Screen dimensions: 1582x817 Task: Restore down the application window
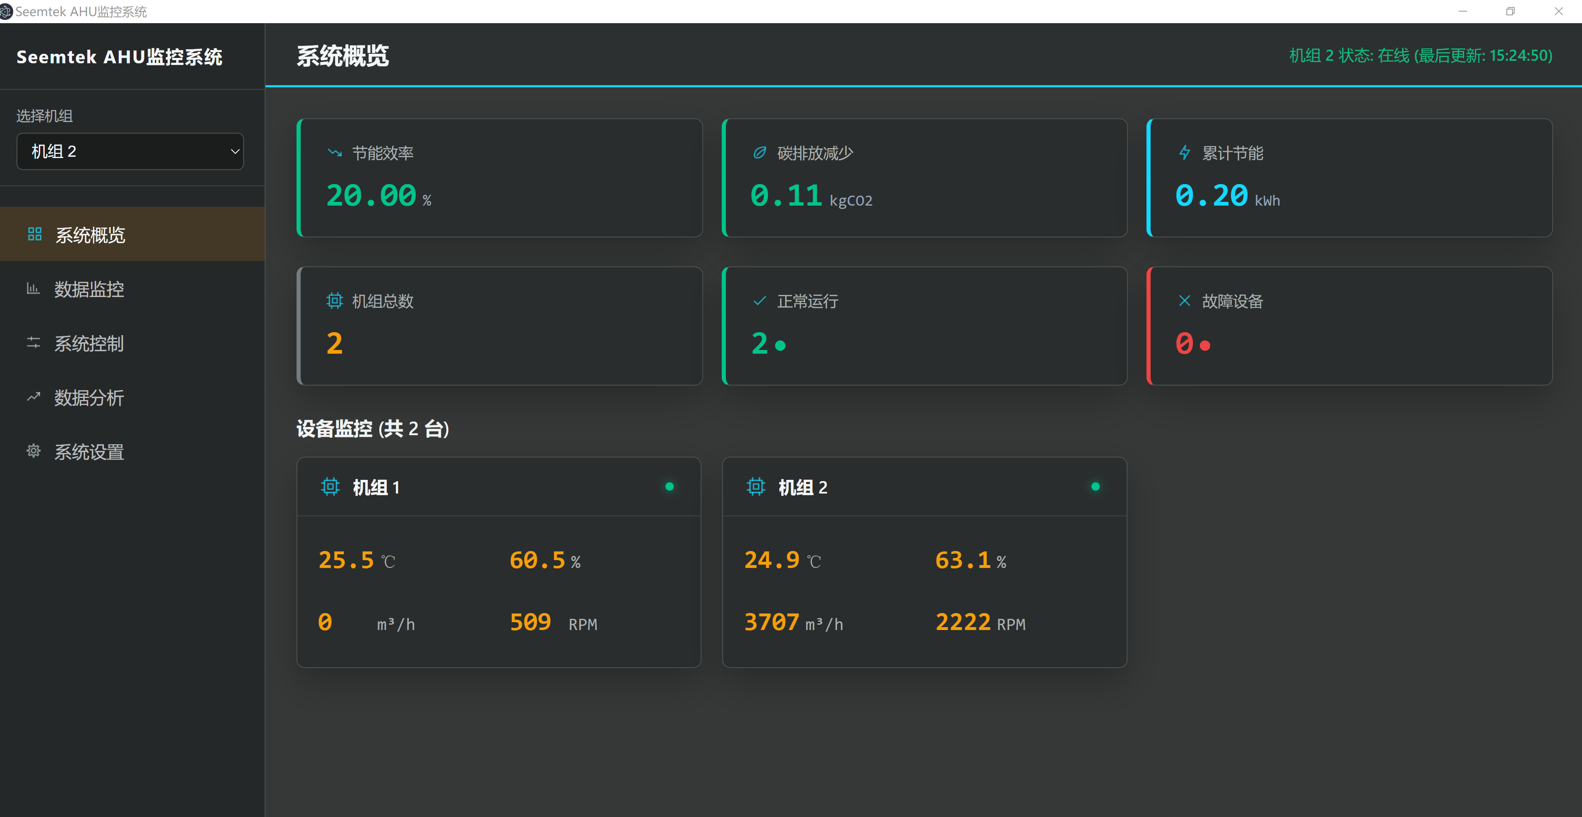pyautogui.click(x=1510, y=11)
